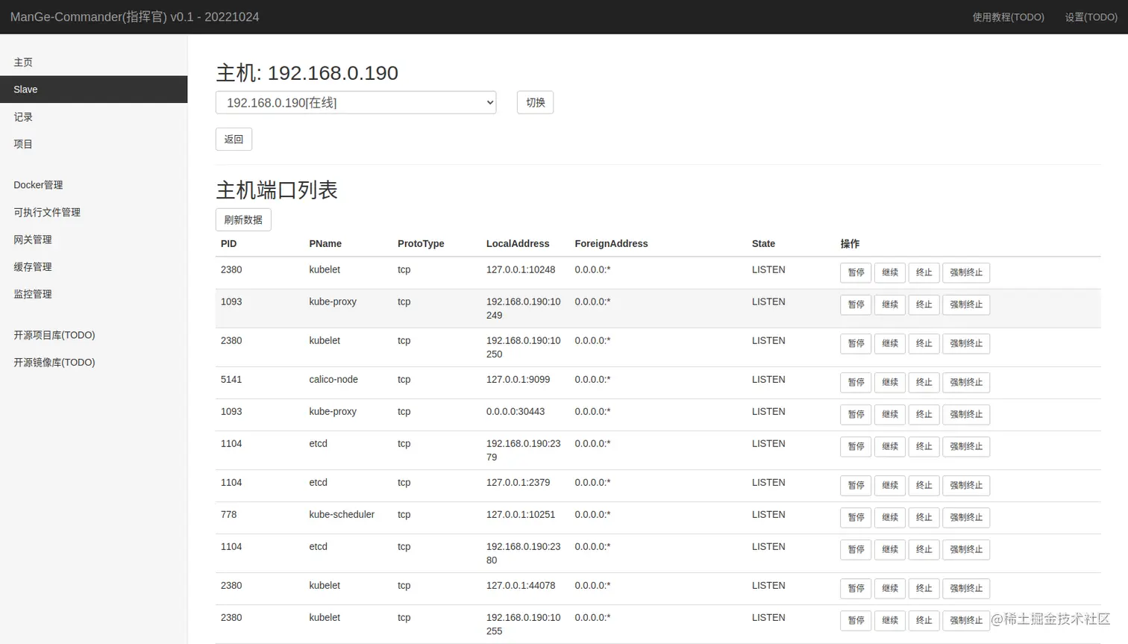The height and width of the screenshot is (644, 1128).
Task: Click the ManGe-Commander title
Action: coord(135,16)
